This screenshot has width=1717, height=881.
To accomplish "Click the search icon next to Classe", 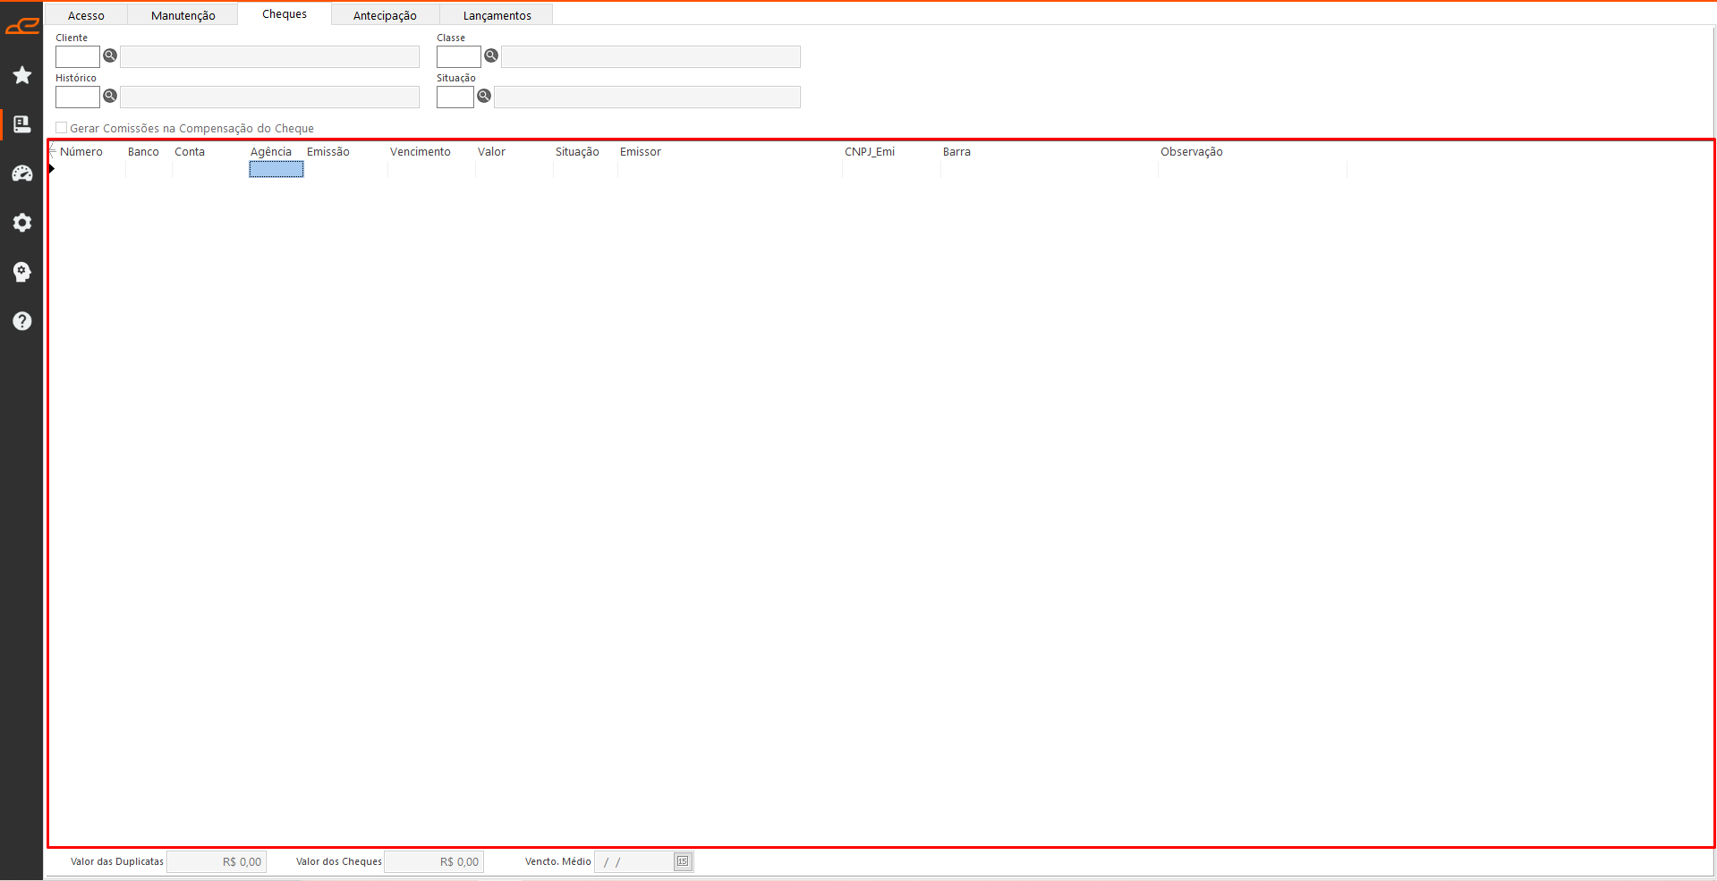I will [491, 55].
